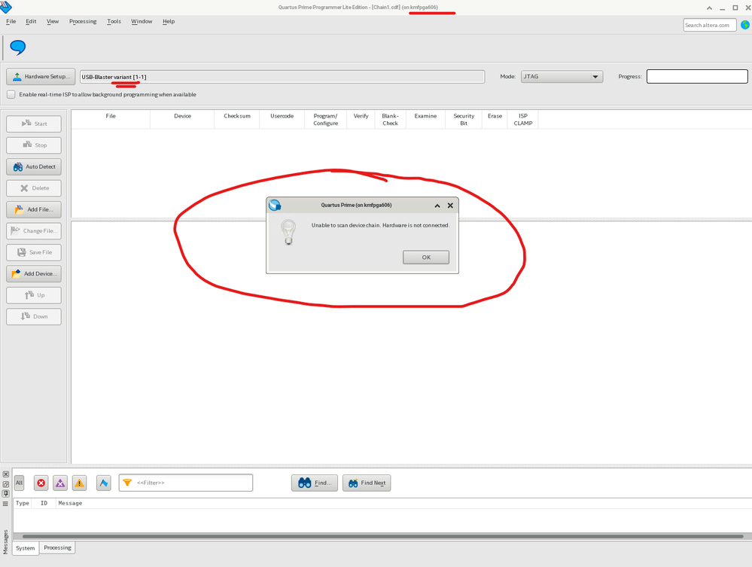Open the File menu
The width and height of the screenshot is (752, 567).
click(11, 21)
